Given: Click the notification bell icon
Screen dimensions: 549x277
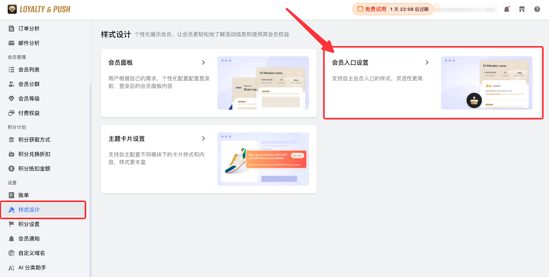Looking at the screenshot, I should pos(506,9).
